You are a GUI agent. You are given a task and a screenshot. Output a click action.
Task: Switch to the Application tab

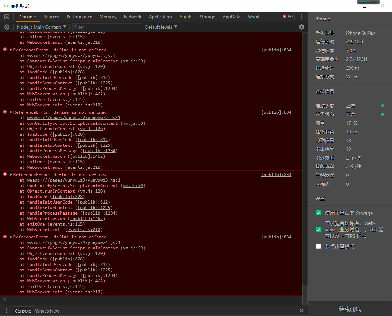click(160, 17)
